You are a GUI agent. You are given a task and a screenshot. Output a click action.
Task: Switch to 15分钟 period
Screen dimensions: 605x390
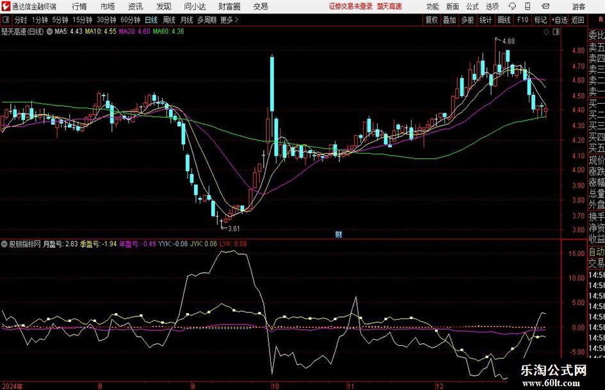(x=83, y=20)
